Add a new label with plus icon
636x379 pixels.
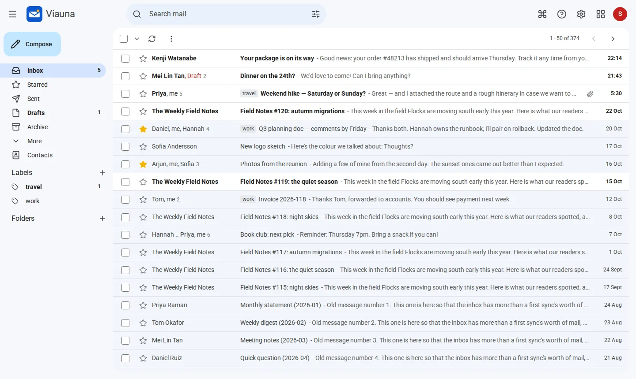click(102, 173)
